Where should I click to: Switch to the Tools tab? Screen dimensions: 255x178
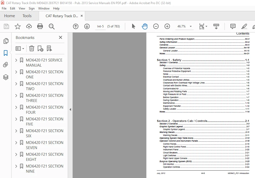click(x=27, y=16)
